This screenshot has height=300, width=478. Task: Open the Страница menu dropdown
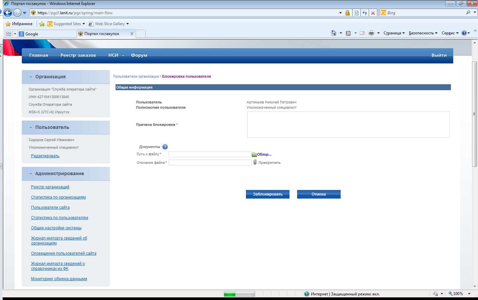[x=394, y=33]
